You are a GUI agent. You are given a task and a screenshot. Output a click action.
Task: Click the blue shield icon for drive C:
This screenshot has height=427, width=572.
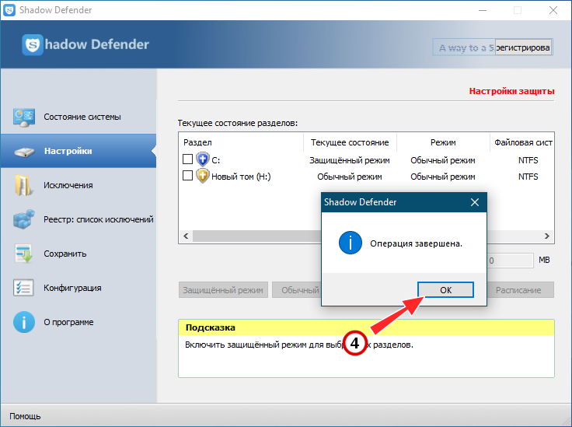(x=203, y=159)
